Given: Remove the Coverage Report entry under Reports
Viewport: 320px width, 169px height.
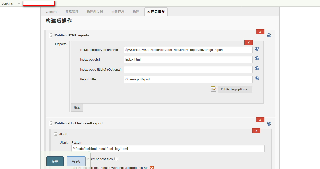Looking at the screenshot, I should (249, 43).
